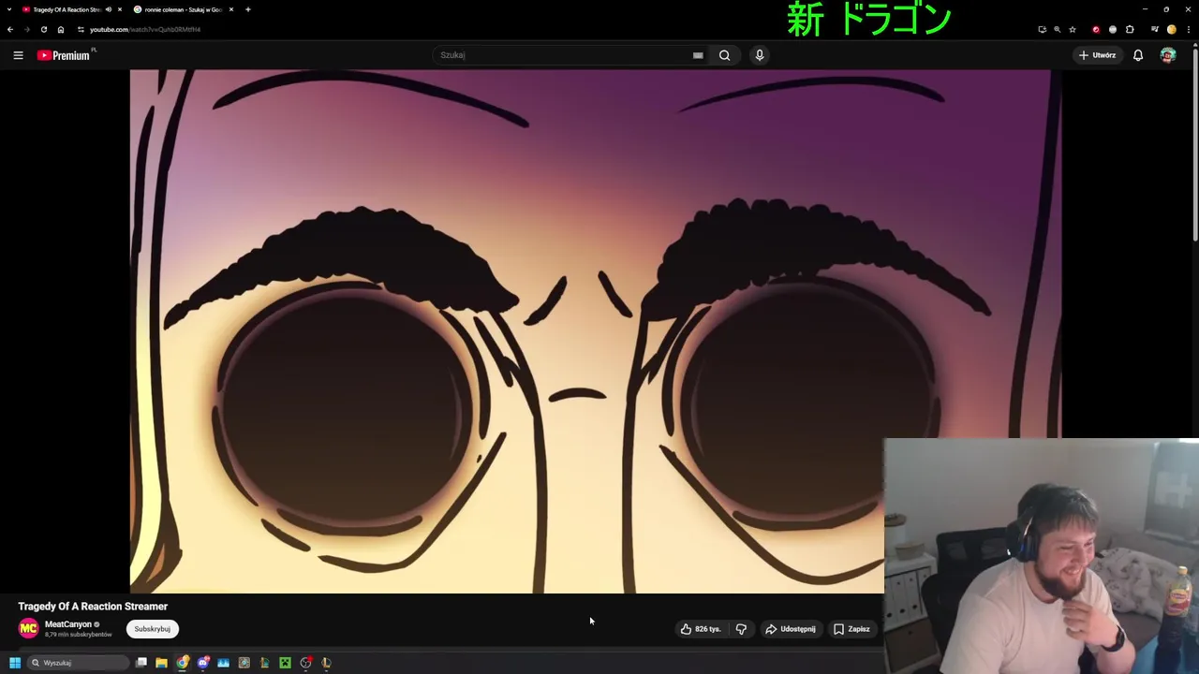Open Minecraft creeper icon on taskbar

point(285,663)
